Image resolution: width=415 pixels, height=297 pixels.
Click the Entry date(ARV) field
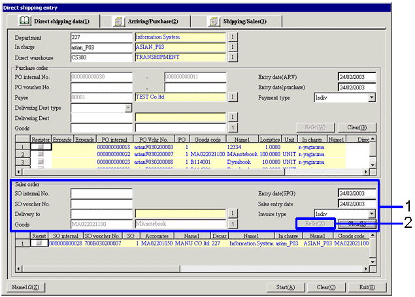coord(357,77)
